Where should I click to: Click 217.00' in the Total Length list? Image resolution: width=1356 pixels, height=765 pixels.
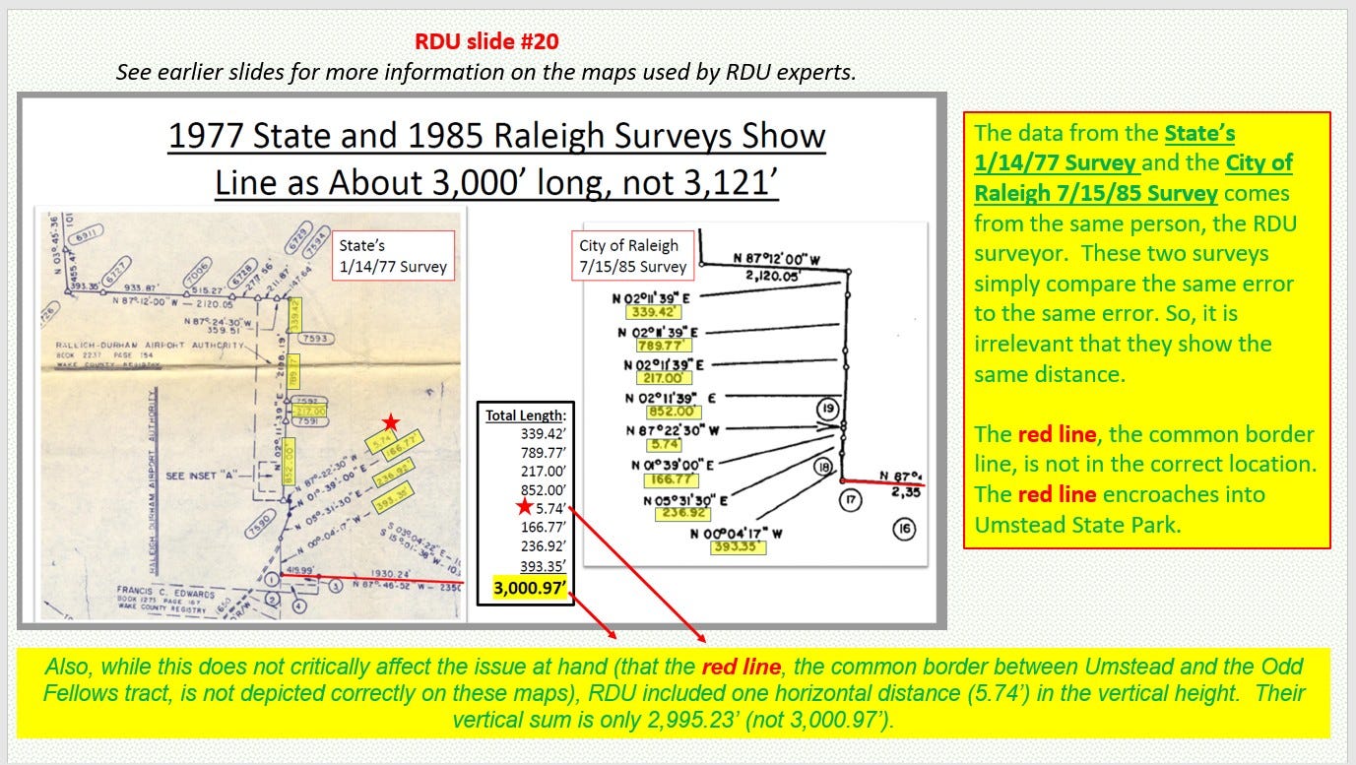click(x=544, y=471)
